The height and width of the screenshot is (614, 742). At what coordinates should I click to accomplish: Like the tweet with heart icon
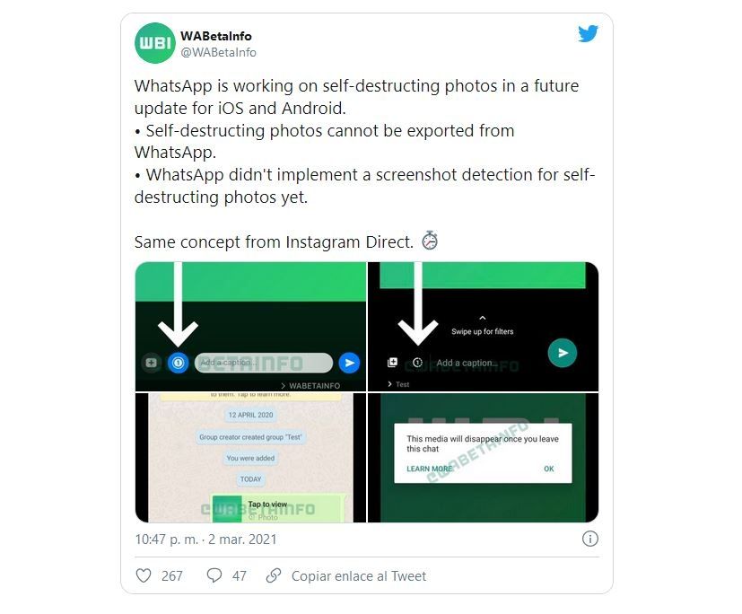[144, 575]
